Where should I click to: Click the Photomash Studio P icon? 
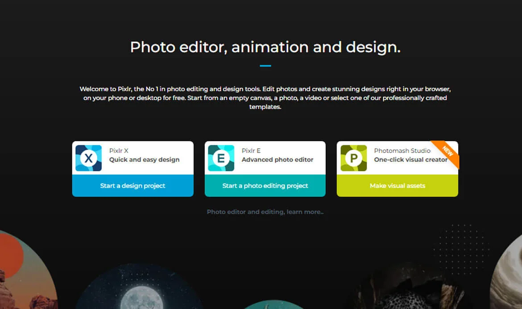[353, 158]
